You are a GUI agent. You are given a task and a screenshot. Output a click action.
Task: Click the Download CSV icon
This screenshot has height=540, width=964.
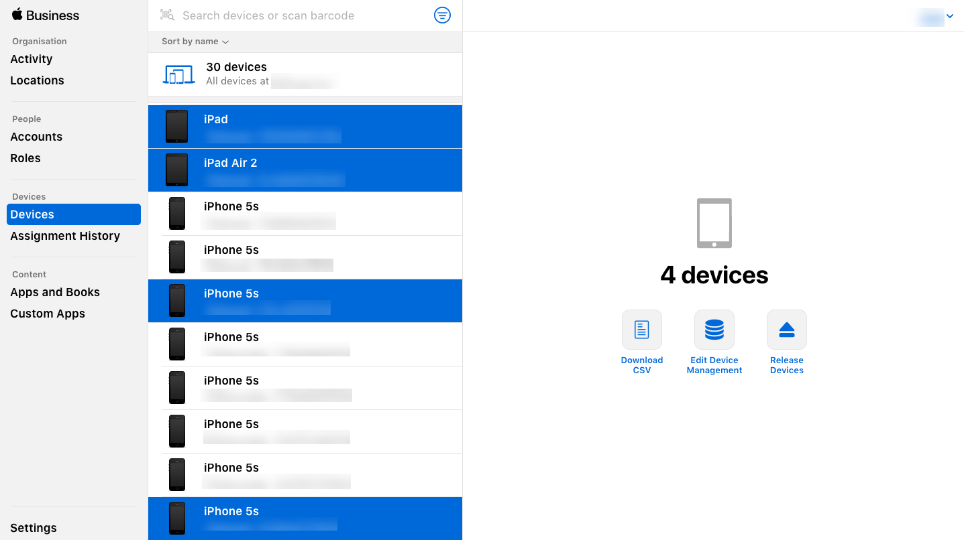[x=642, y=330]
